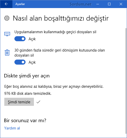
Task: Click 'Uygulamalarımın kullanmadığı geçici dosyaları sil' label
Action: (x=55, y=32)
